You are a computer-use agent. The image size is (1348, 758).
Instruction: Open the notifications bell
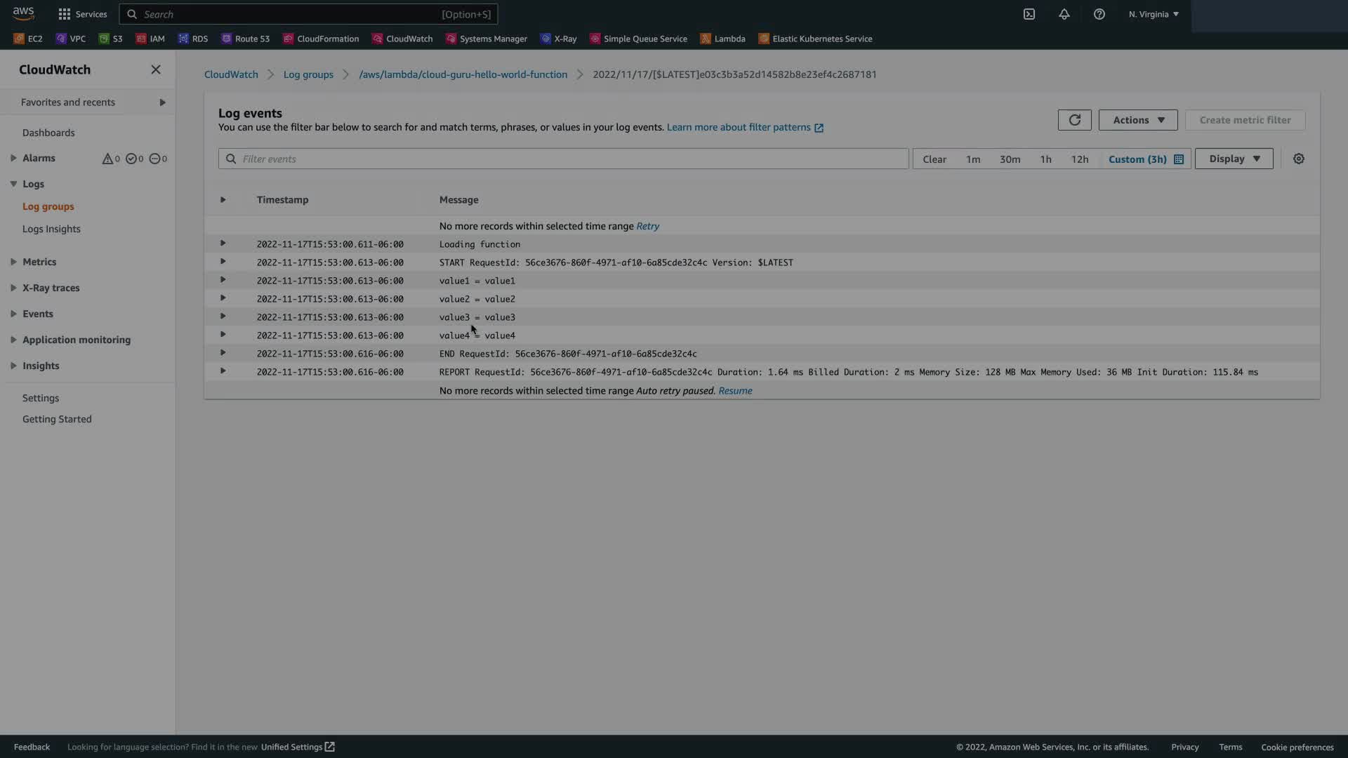(x=1064, y=14)
